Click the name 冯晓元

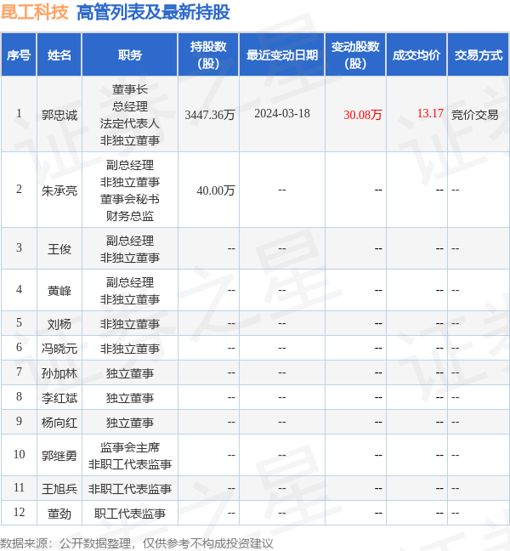(59, 349)
